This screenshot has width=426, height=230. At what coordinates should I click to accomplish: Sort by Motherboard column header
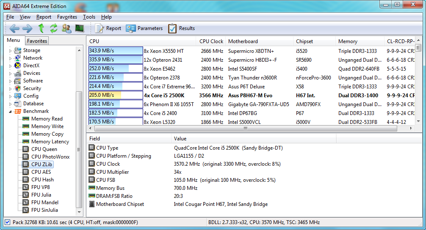(x=259, y=41)
